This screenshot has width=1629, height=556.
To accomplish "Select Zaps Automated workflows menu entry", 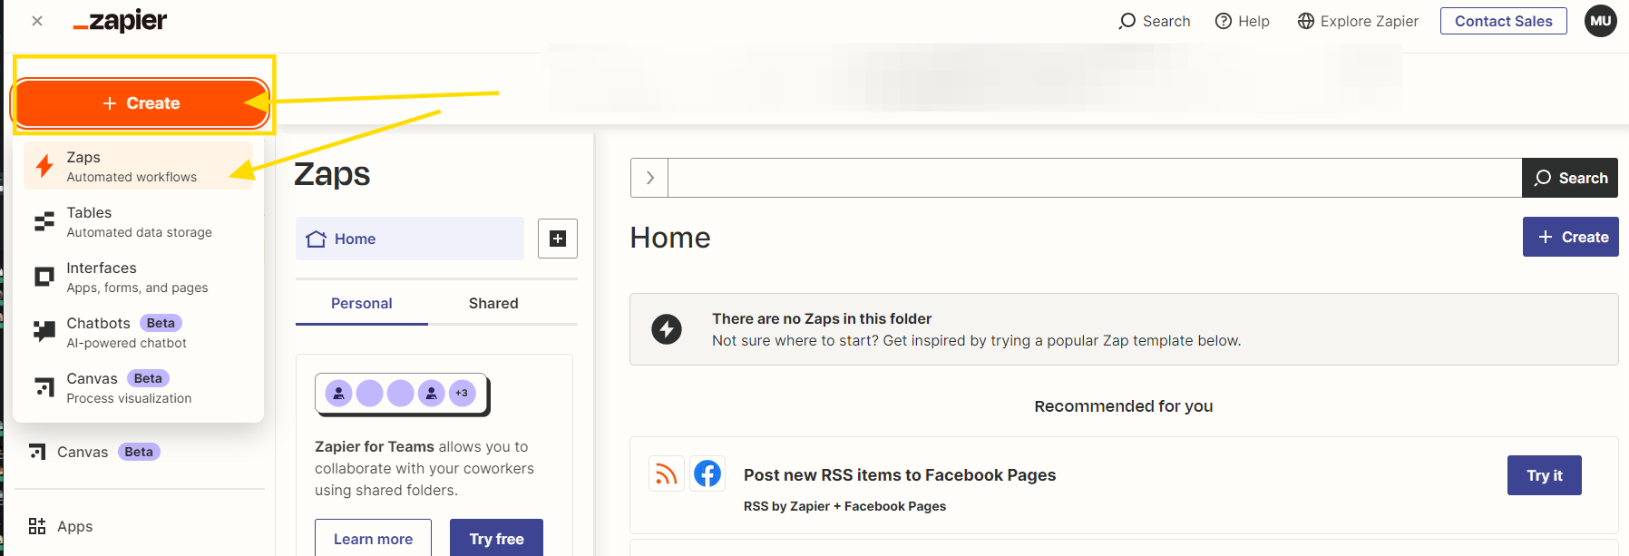I will pos(139,166).
